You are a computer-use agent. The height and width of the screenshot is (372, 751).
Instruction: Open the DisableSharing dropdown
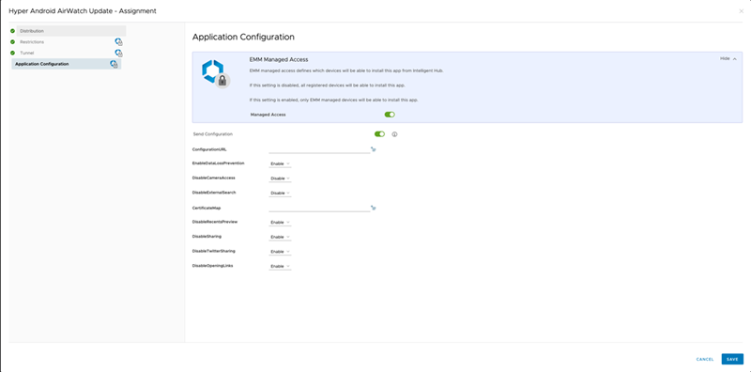coord(280,237)
